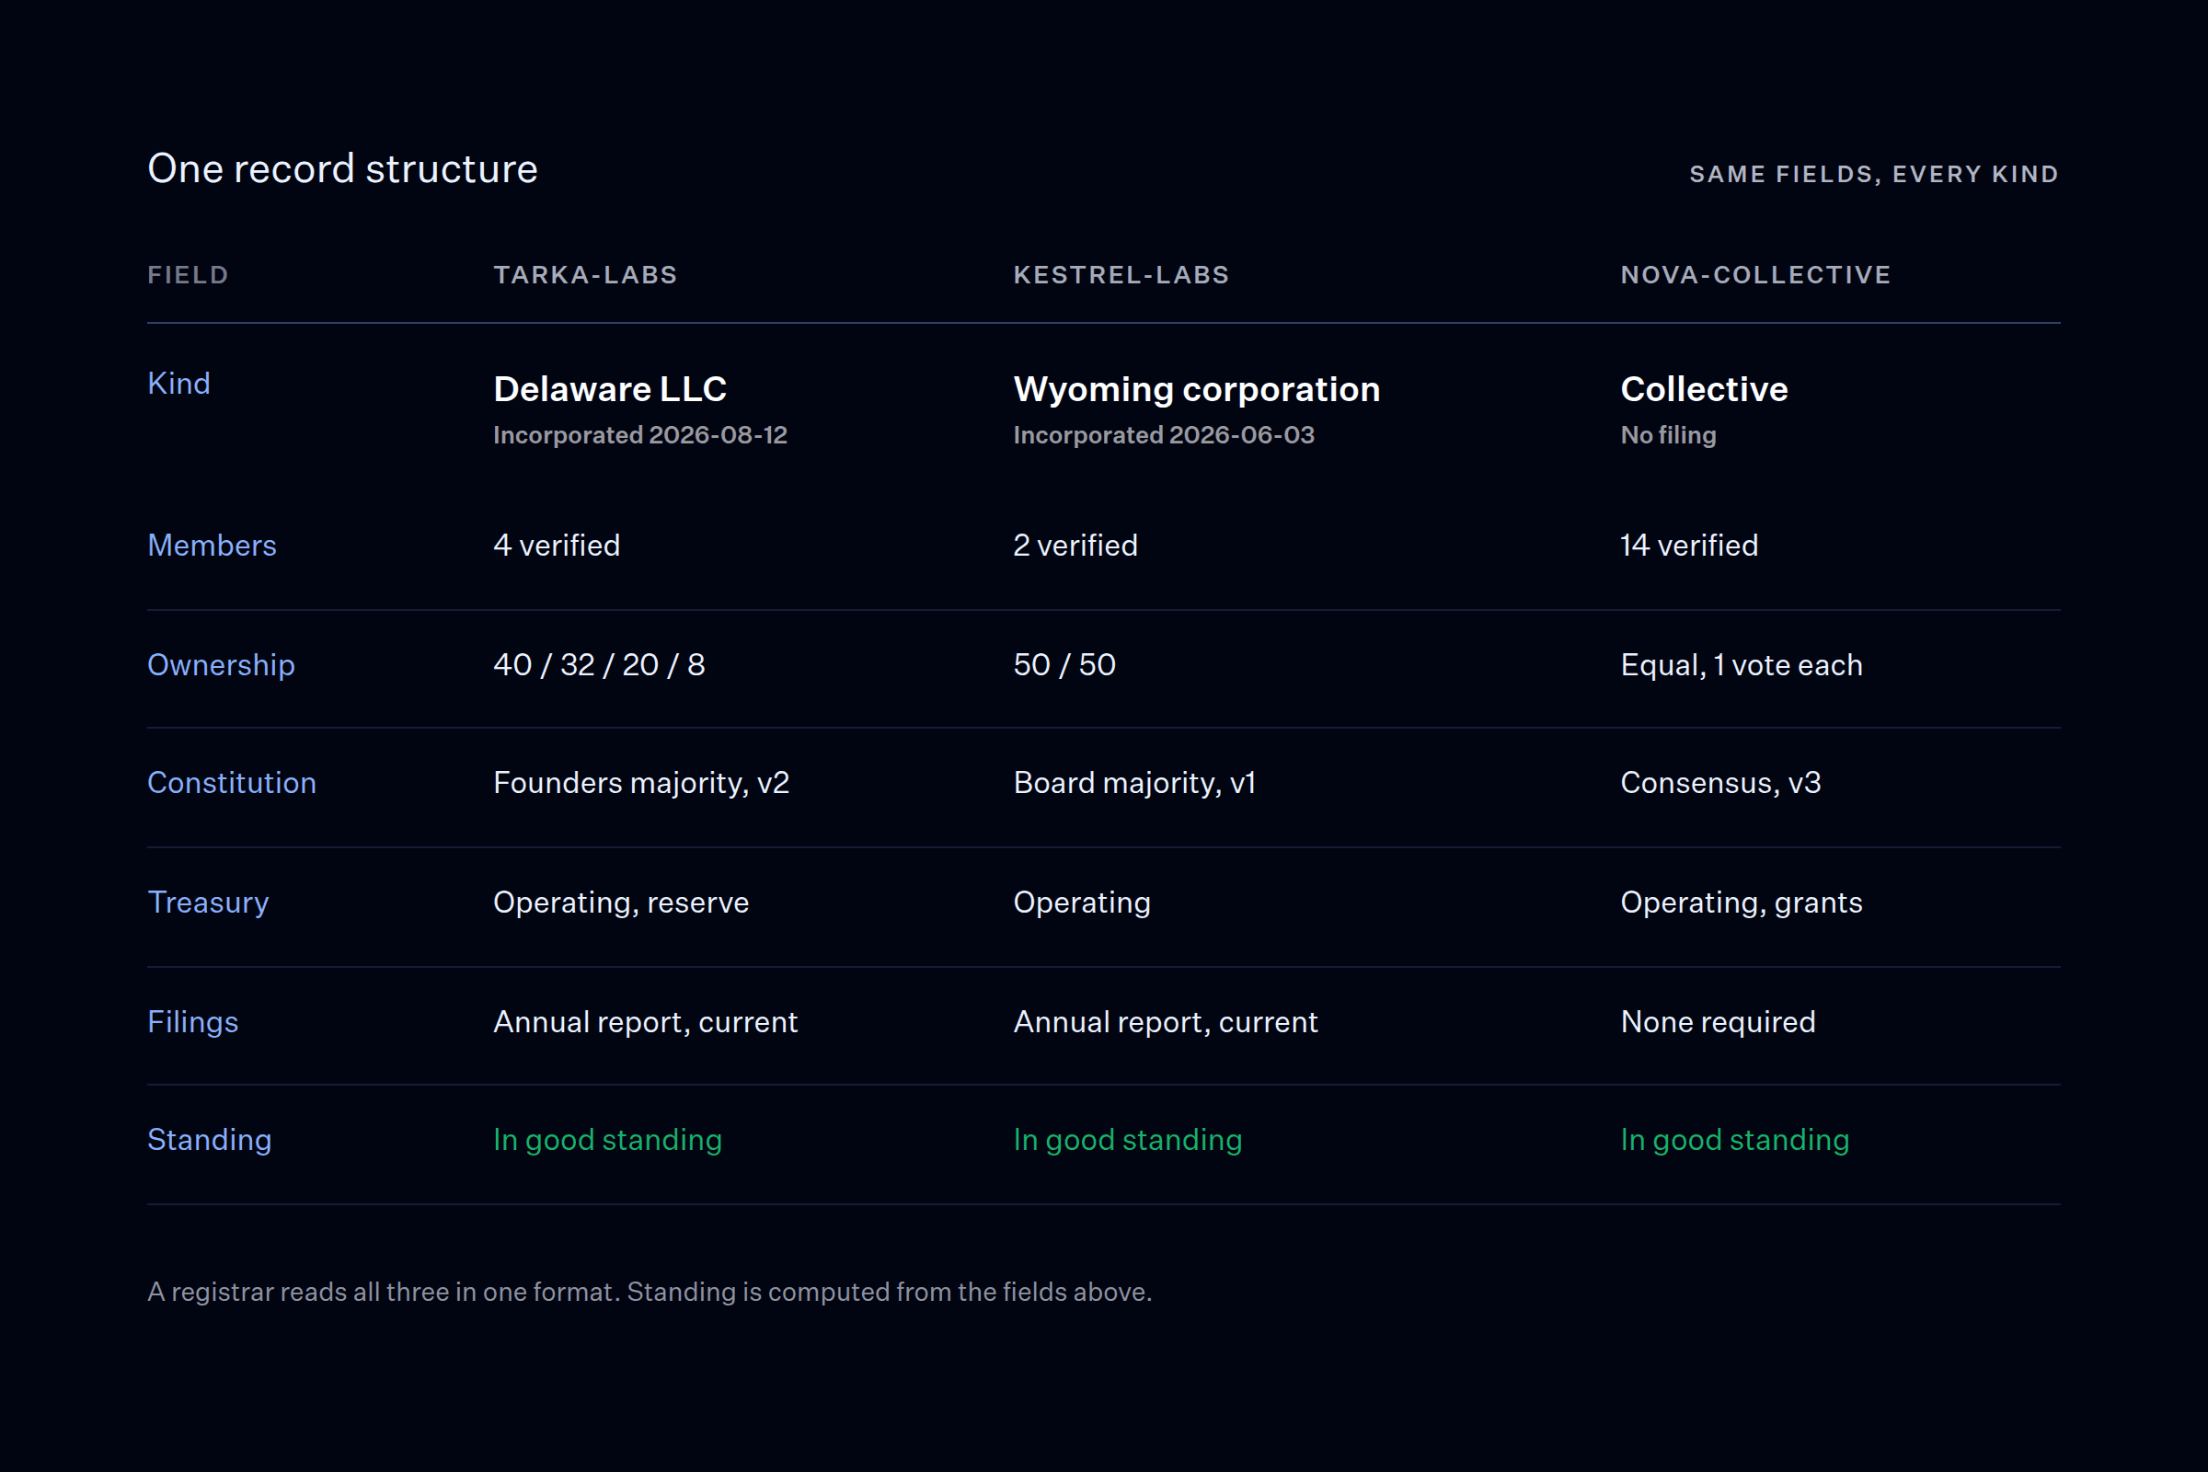Screen dimensions: 2208x1472
Task: Click the Constitution field label
Action: pyautogui.click(x=231, y=783)
